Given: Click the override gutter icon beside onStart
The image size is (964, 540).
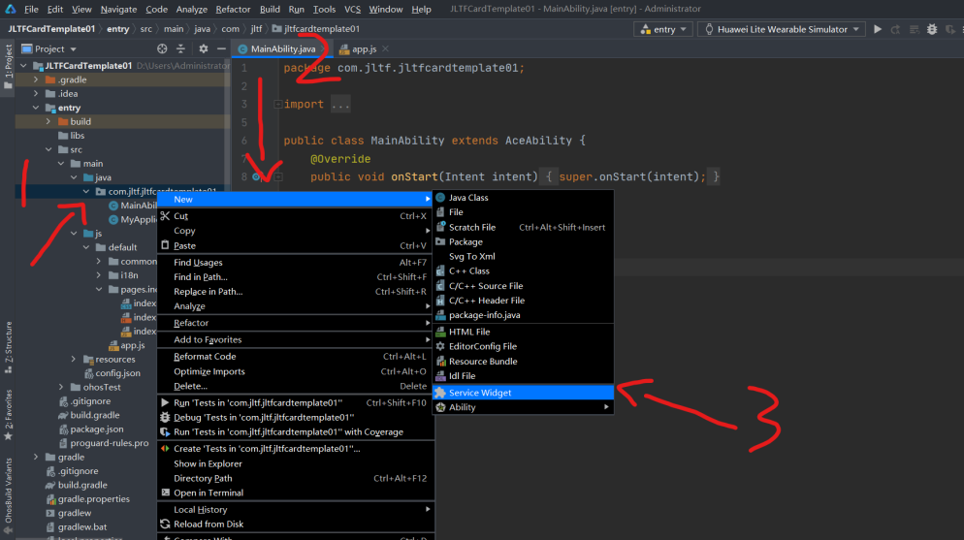Looking at the screenshot, I should 256,176.
